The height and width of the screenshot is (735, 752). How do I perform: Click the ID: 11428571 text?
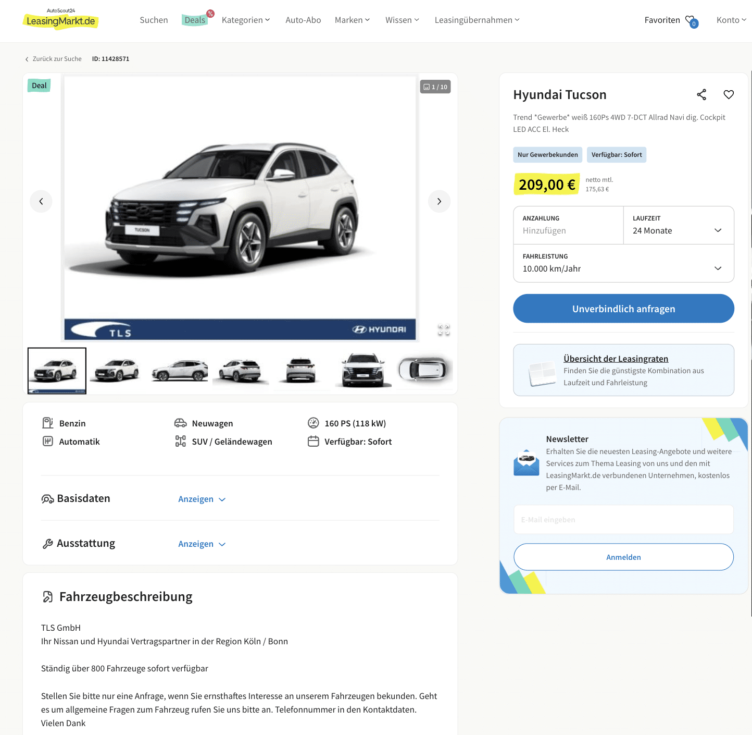click(110, 59)
